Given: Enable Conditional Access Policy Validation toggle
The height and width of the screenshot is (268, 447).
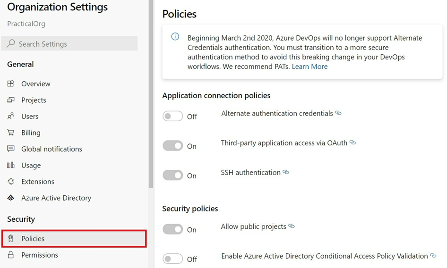Looking at the screenshot, I should coord(173,259).
